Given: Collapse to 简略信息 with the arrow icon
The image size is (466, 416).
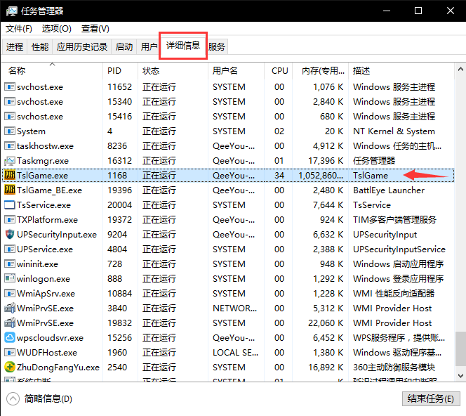Looking at the screenshot, I should tap(13, 398).
